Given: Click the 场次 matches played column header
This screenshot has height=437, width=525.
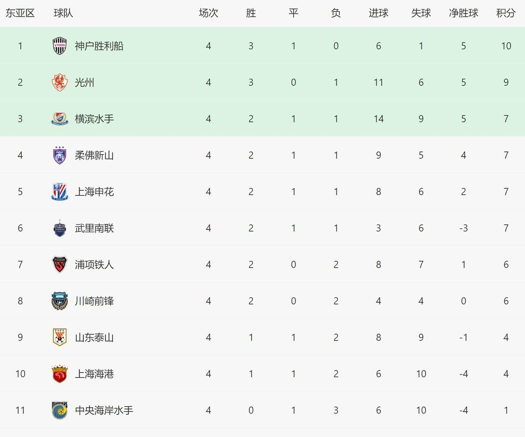Looking at the screenshot, I should pos(208,13).
